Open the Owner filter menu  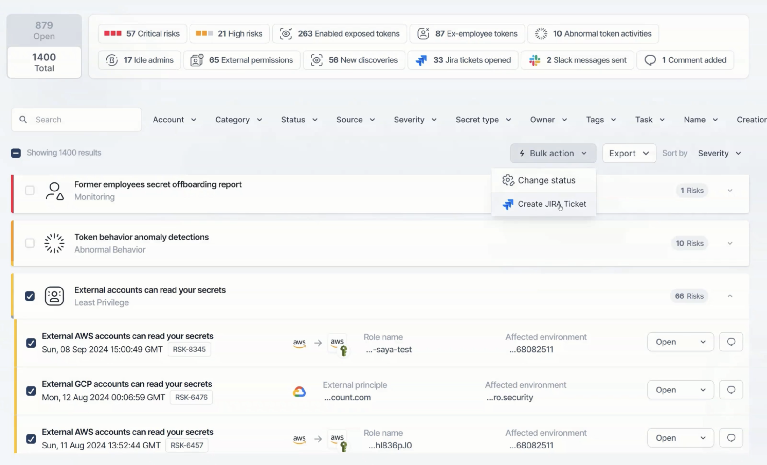[548, 120]
